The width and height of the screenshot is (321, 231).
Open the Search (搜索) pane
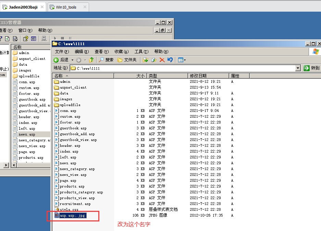106,60
